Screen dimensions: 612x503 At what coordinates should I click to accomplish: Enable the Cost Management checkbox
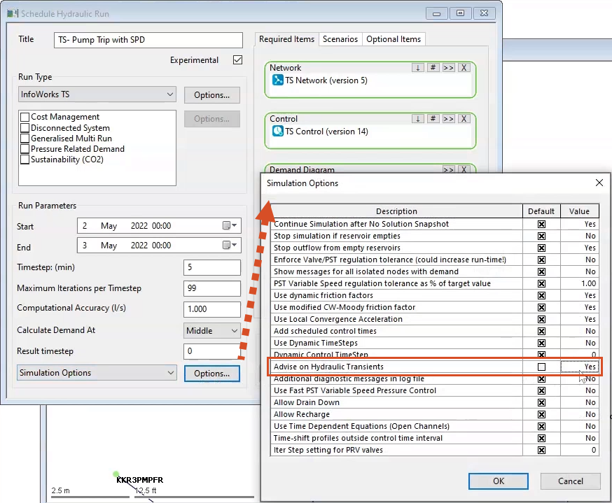(x=25, y=117)
